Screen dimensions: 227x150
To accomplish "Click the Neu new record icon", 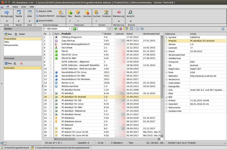I will click(x=70, y=12).
